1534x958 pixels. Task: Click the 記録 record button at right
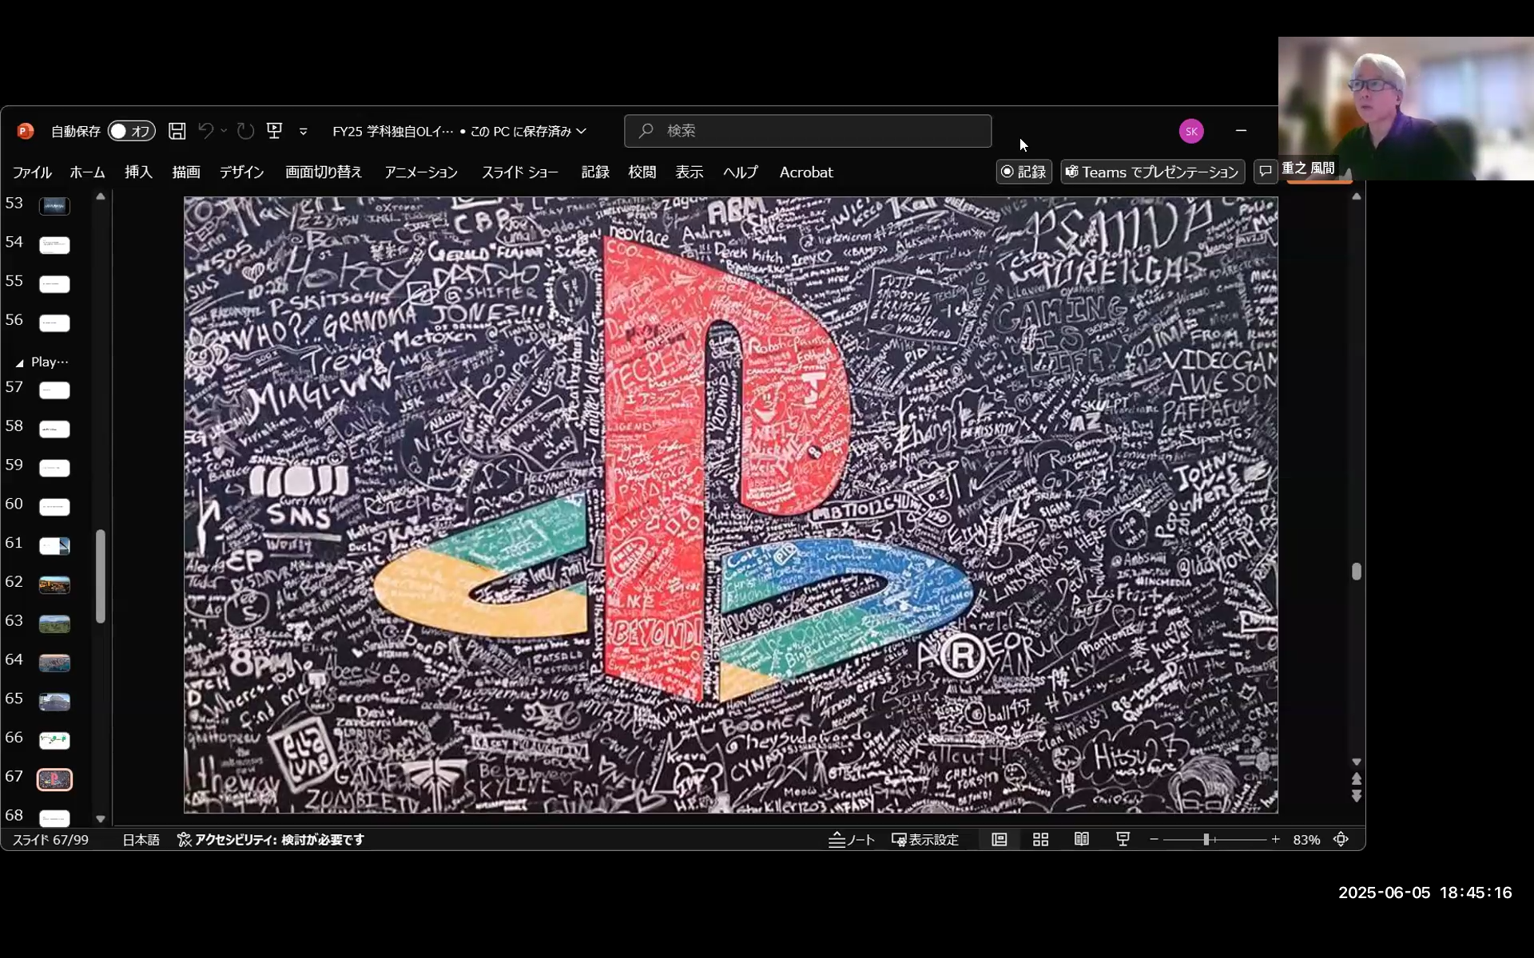[1023, 172]
